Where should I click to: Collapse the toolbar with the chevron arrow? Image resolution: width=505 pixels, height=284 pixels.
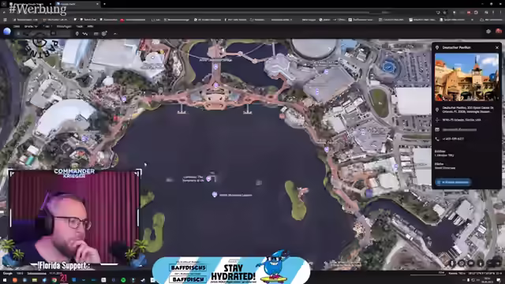pos(115,33)
